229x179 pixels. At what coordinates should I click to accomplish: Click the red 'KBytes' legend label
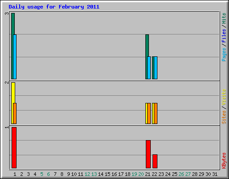pos(224,161)
